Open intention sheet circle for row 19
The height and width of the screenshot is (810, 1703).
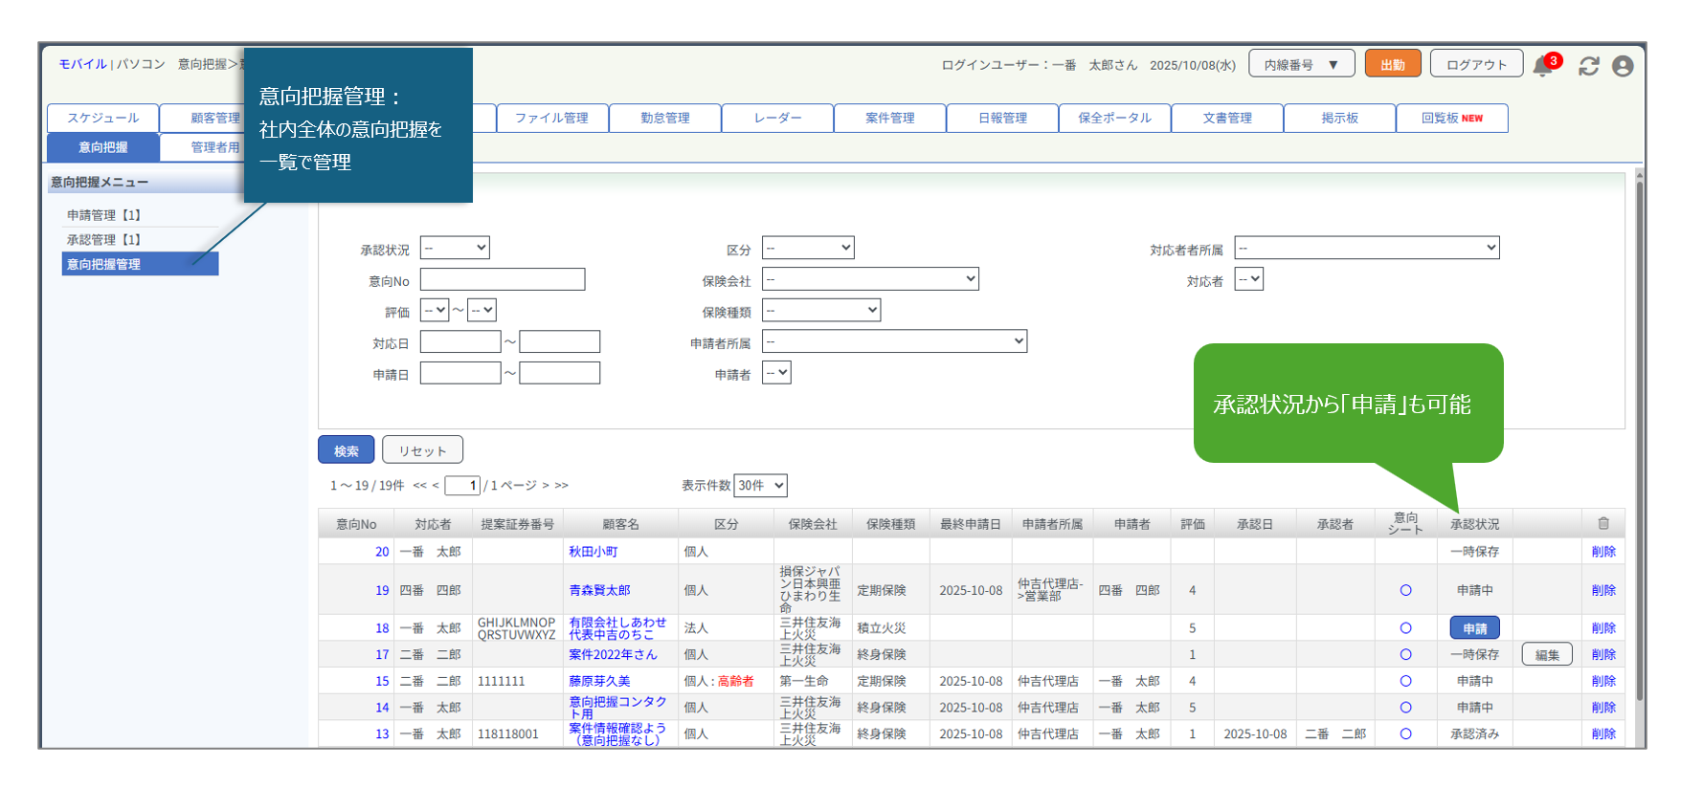click(x=1405, y=590)
